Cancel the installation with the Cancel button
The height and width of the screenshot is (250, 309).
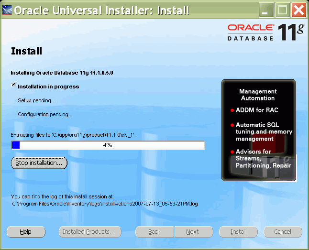click(283, 232)
